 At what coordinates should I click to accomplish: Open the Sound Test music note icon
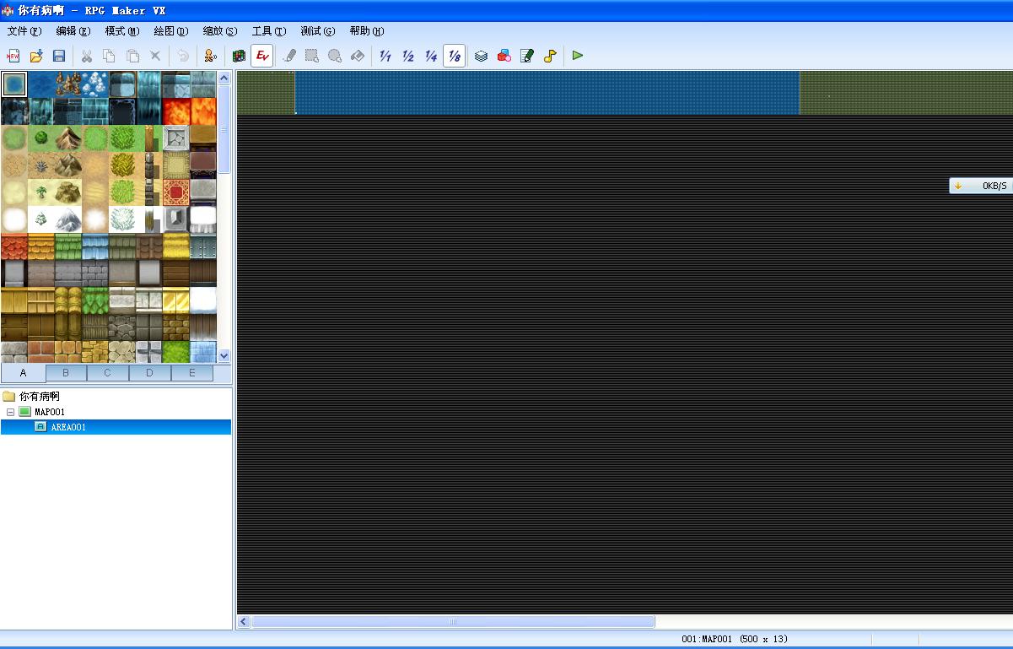(x=550, y=56)
